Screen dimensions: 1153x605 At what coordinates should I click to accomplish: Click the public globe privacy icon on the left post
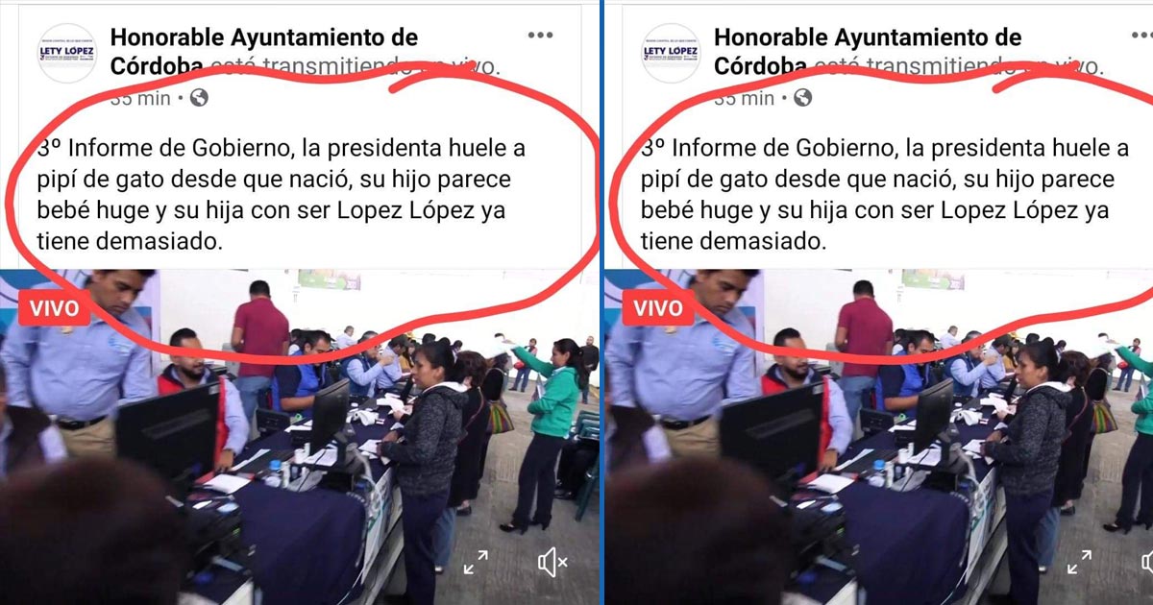(199, 98)
